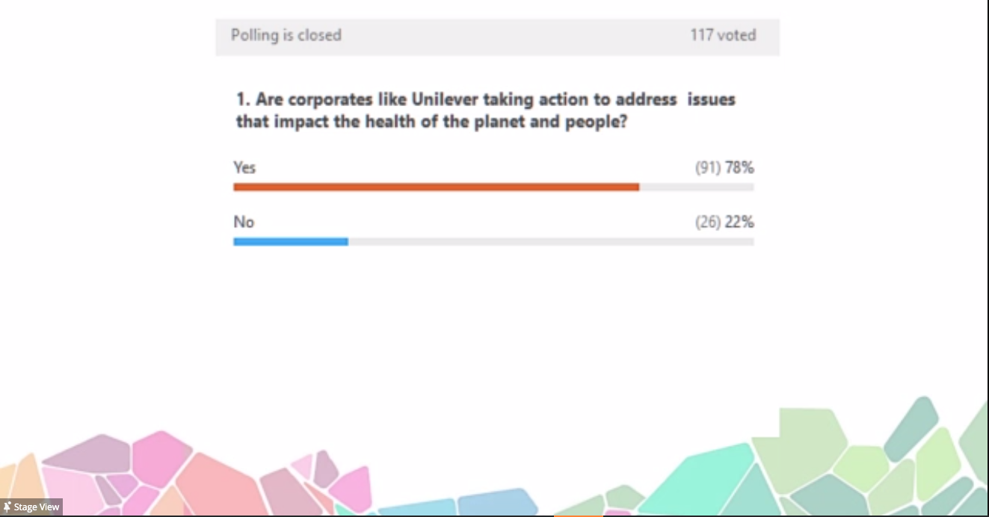Screen dimensions: 989x517
Task: Click the 'Polling is closed' status text
Action: [x=286, y=35]
